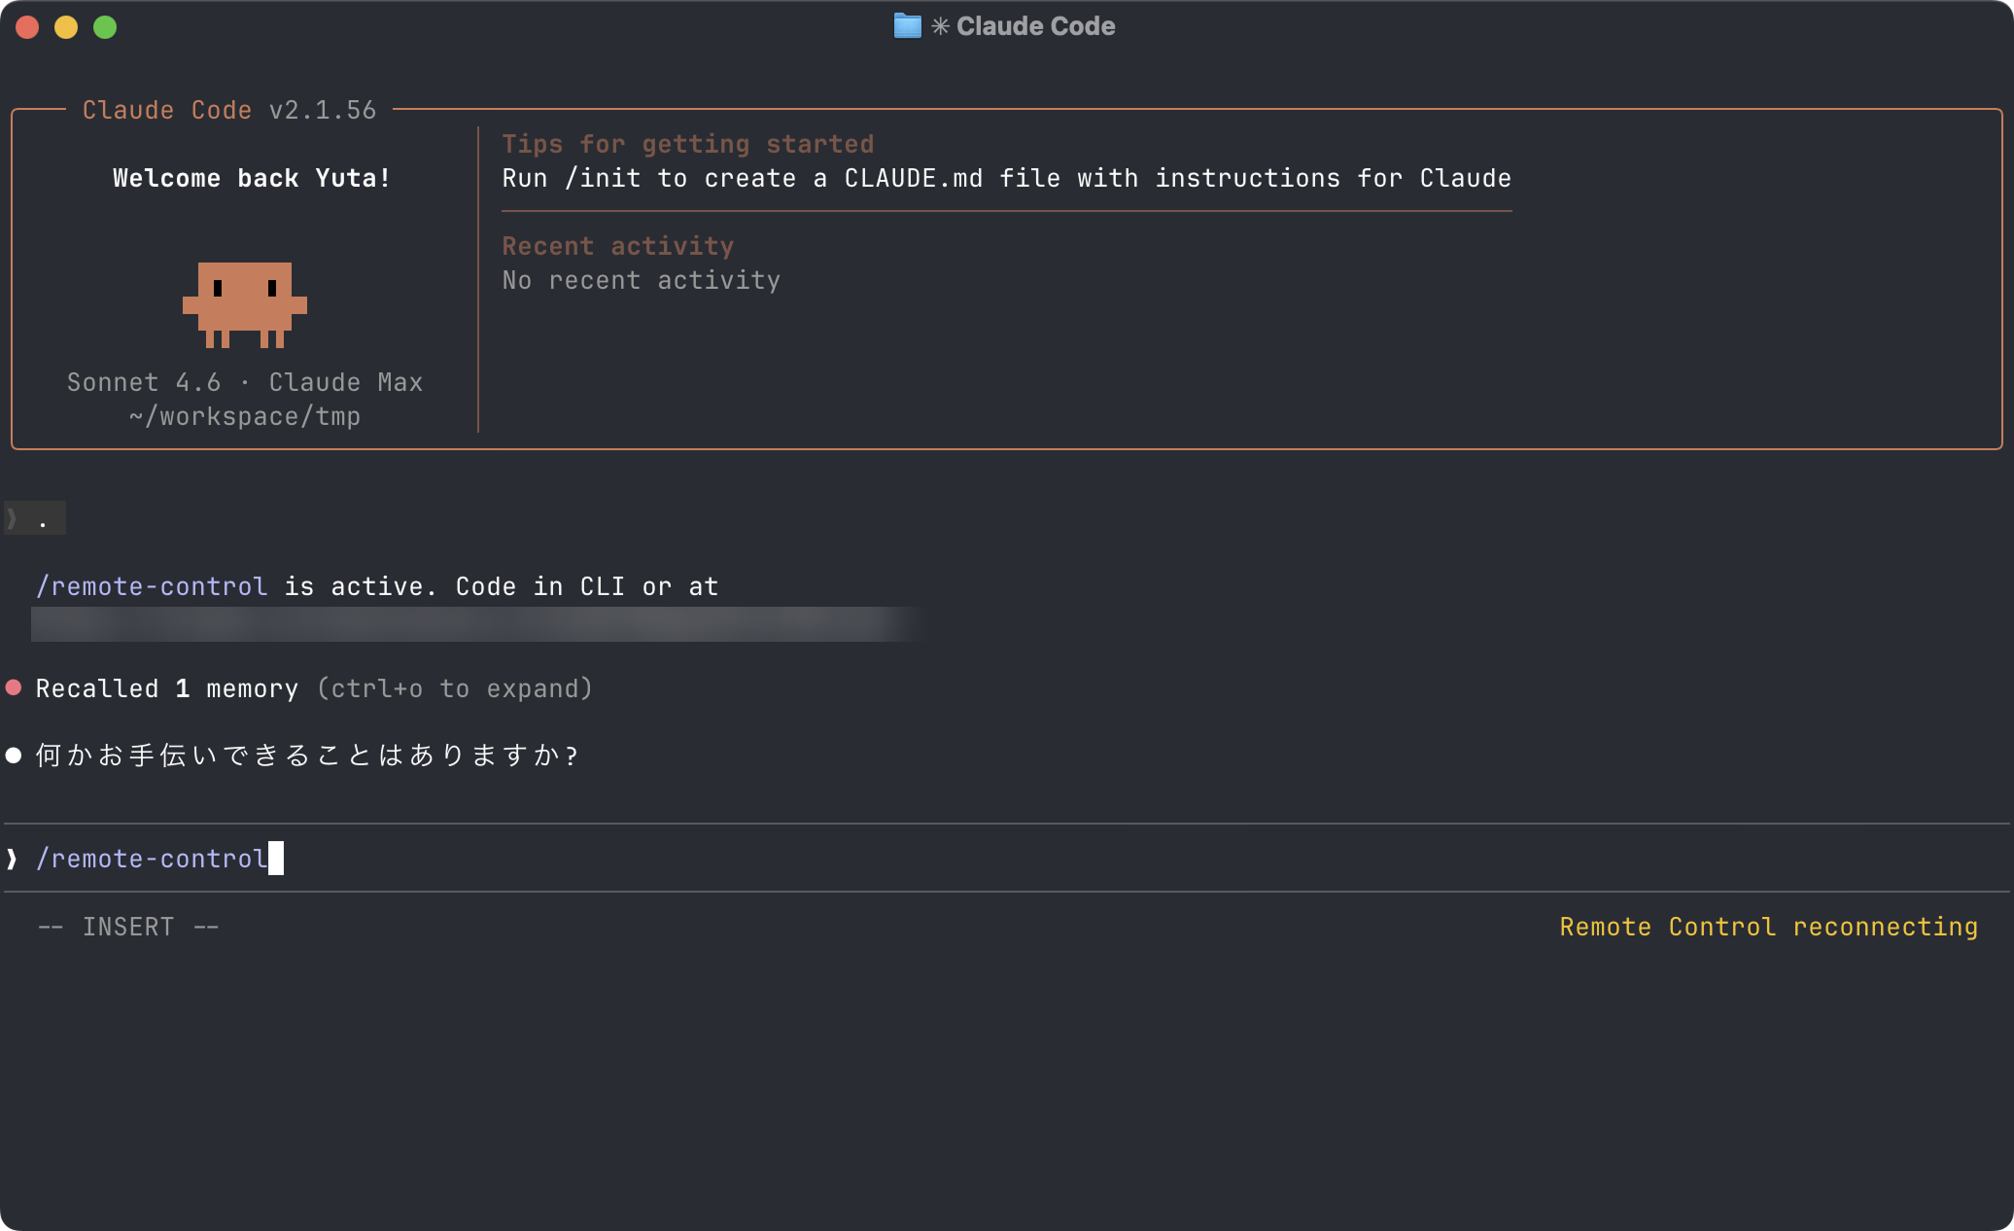2014x1231 pixels.
Task: Click the white response bullet dot
Action: tap(14, 755)
